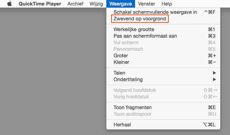Choose Pas aan schermformaat aan
Image resolution: width=230 pixels, height=135 pixels.
(x=163, y=36)
